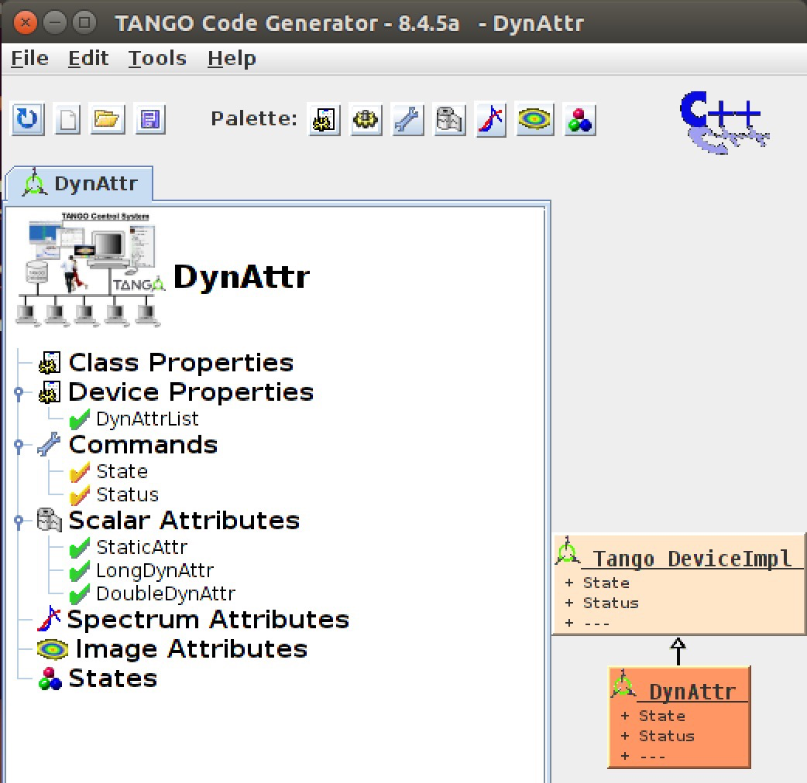Click the green checkmark beside StaticAttr

[x=79, y=548]
